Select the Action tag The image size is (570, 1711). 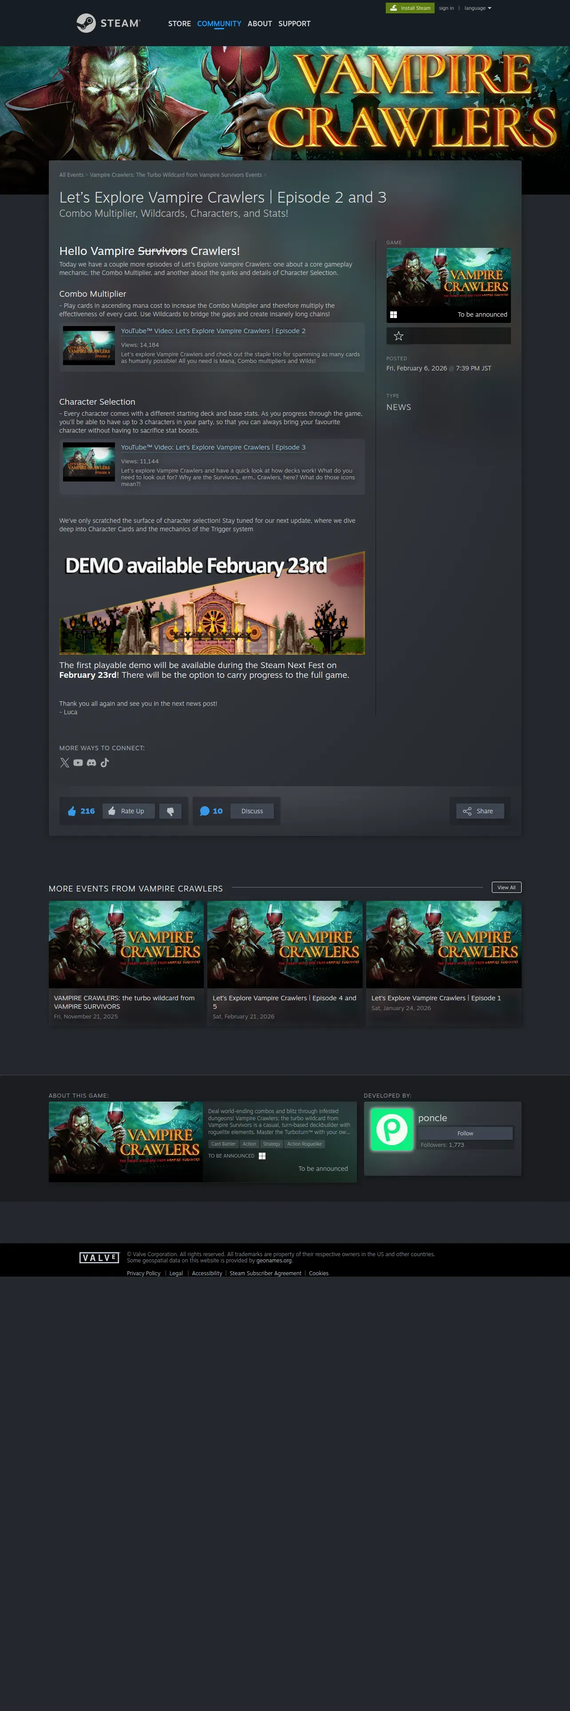pyautogui.click(x=249, y=1144)
